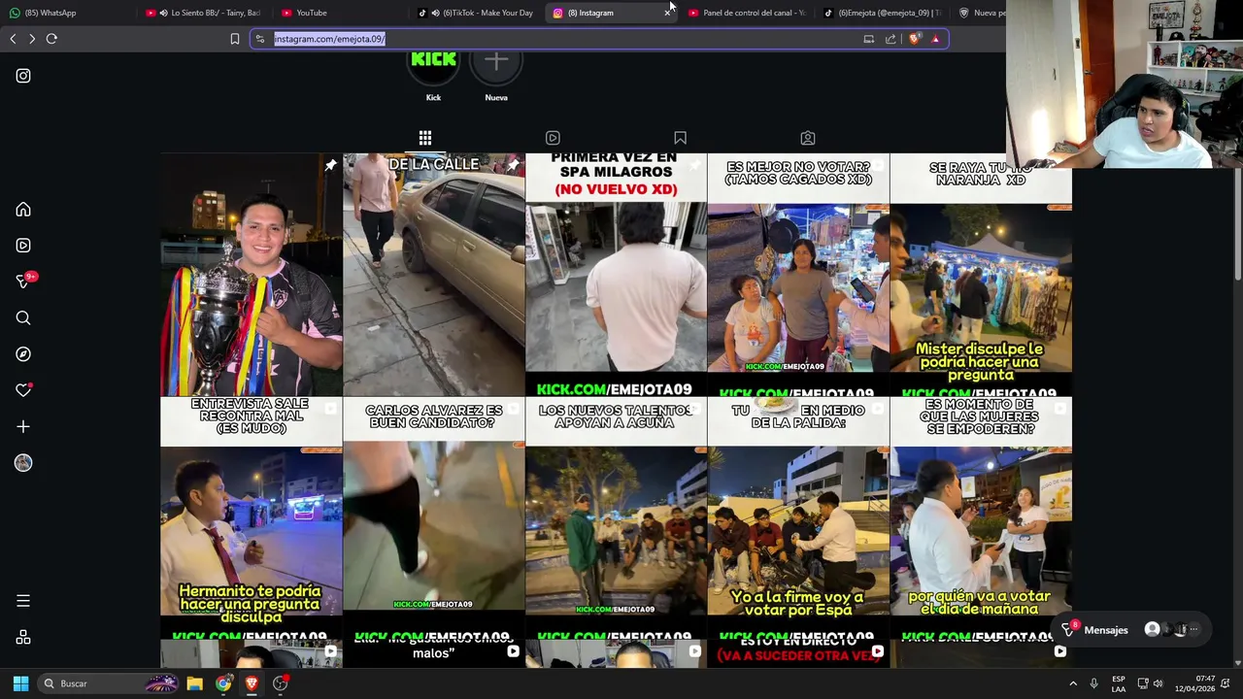Open taskbar clock showing 07:47
1243x699 pixels.
[1194, 683]
